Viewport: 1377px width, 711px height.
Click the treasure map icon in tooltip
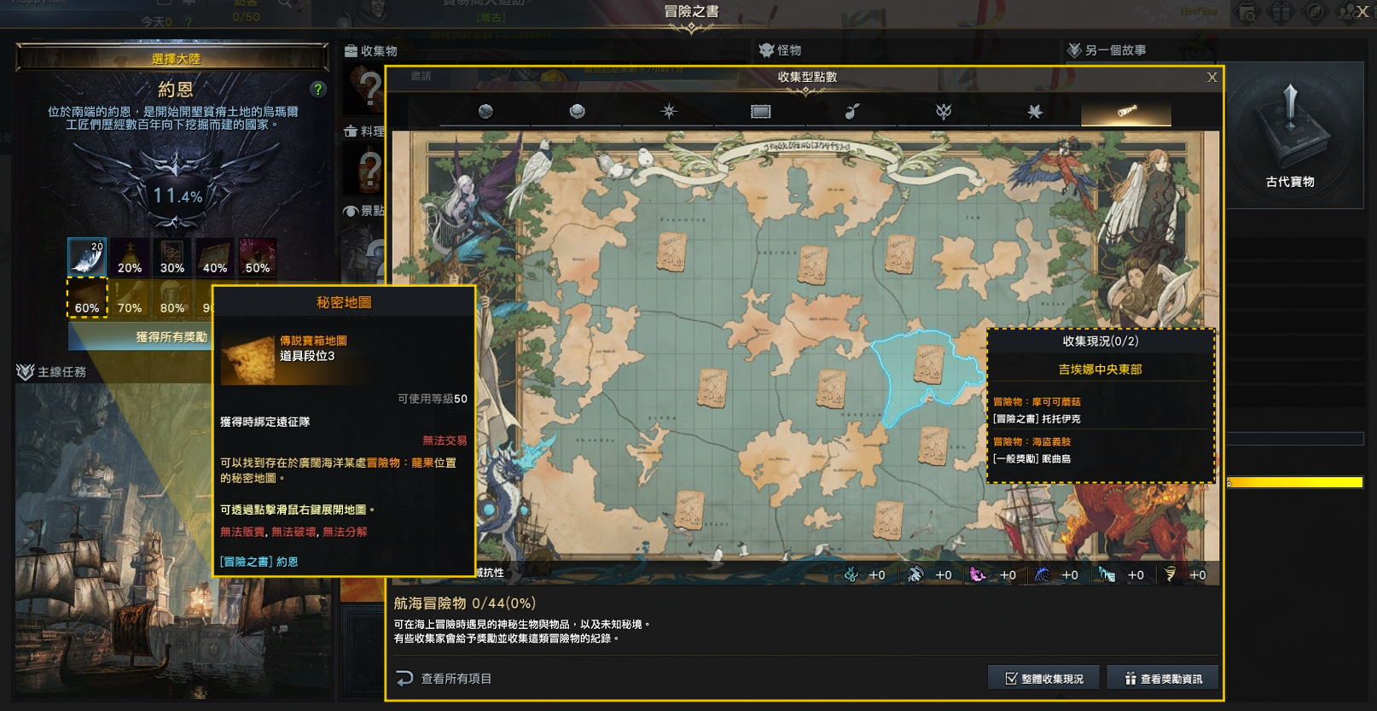247,359
